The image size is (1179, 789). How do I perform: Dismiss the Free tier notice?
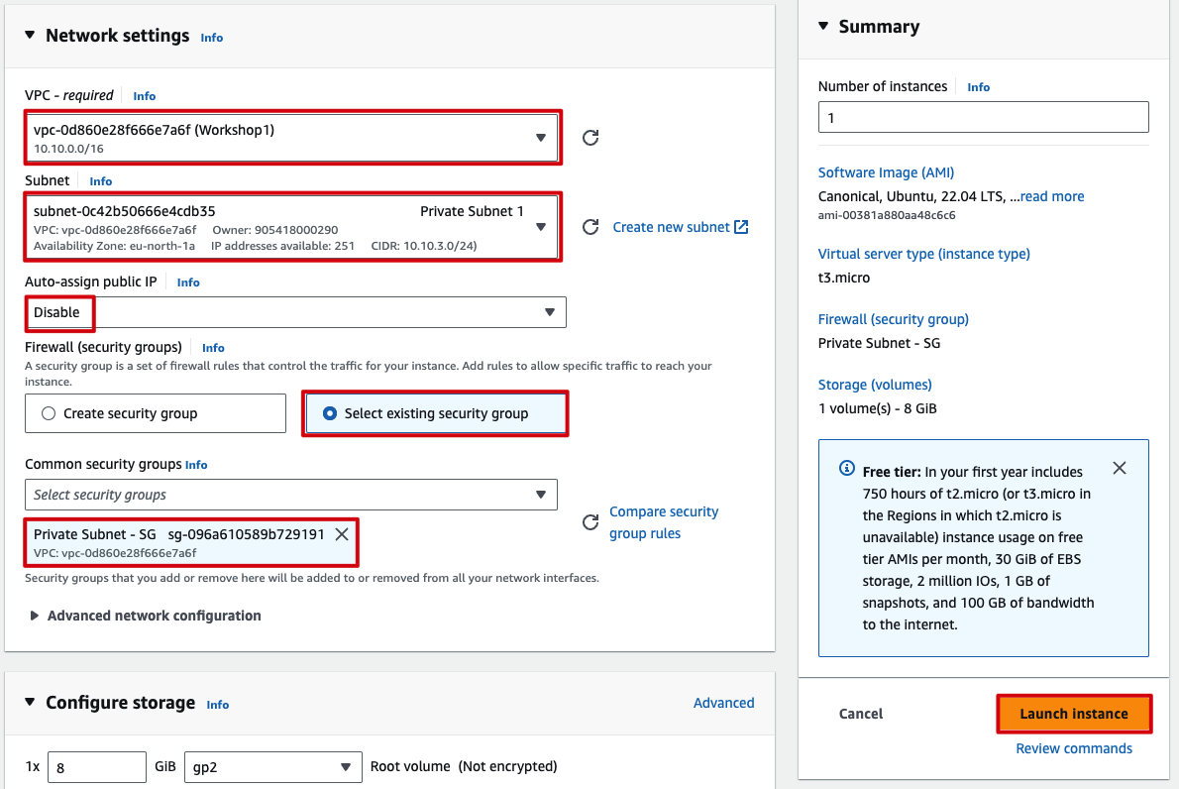[x=1120, y=468]
